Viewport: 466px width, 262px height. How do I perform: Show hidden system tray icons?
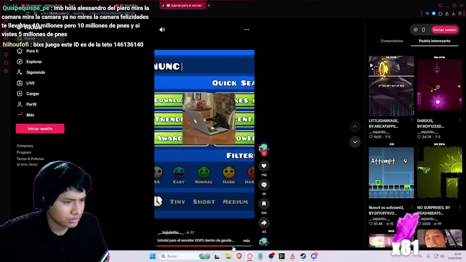[x=420, y=256]
